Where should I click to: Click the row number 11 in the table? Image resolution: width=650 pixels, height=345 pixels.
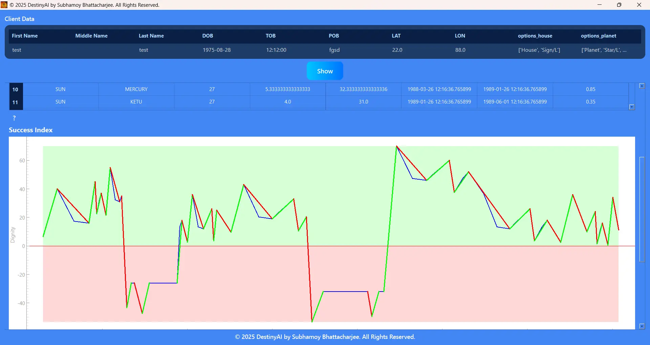[x=15, y=101]
